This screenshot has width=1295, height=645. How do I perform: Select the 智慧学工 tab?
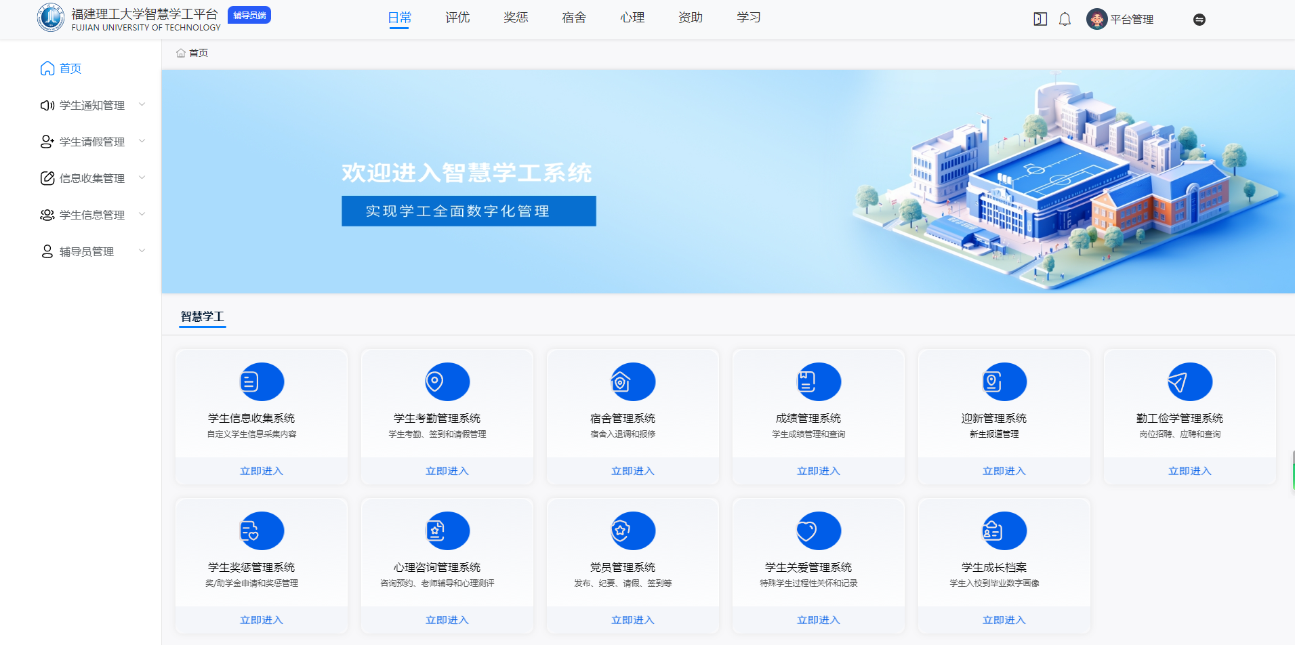[x=202, y=316]
